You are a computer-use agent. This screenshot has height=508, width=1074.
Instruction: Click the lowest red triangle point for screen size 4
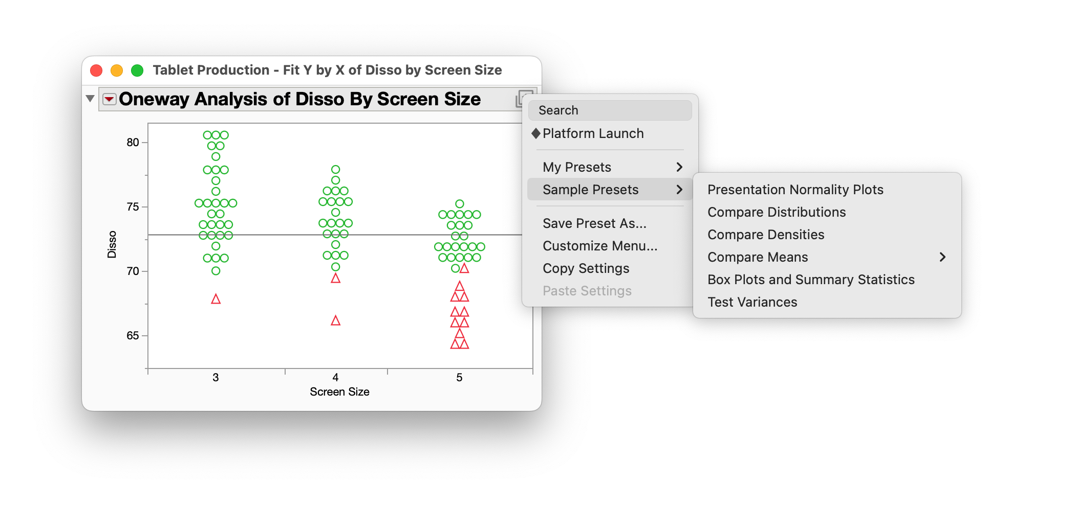coord(336,320)
